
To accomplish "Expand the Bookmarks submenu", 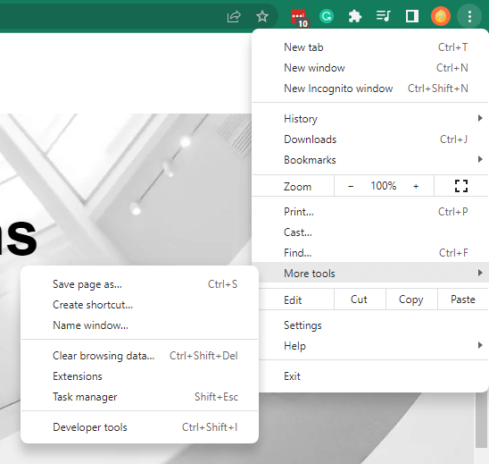I will 370,160.
